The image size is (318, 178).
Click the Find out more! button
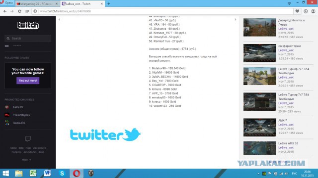pyautogui.click(x=28, y=81)
